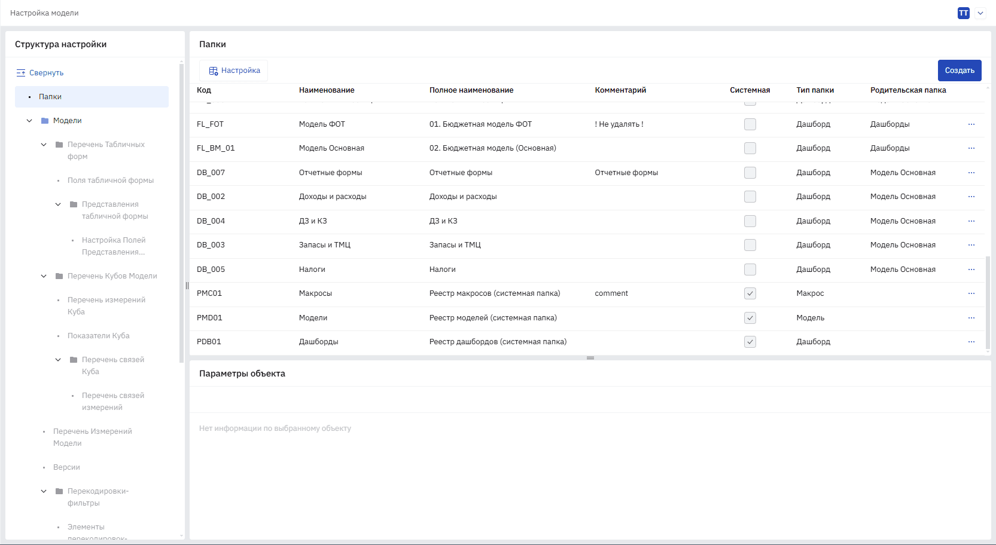Uncheck Системная checkbox for PDB01 Дашборды
996x545 pixels.
(750, 342)
